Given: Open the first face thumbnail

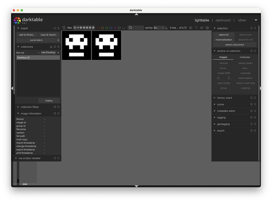Looking at the screenshot, I should coord(77,45).
